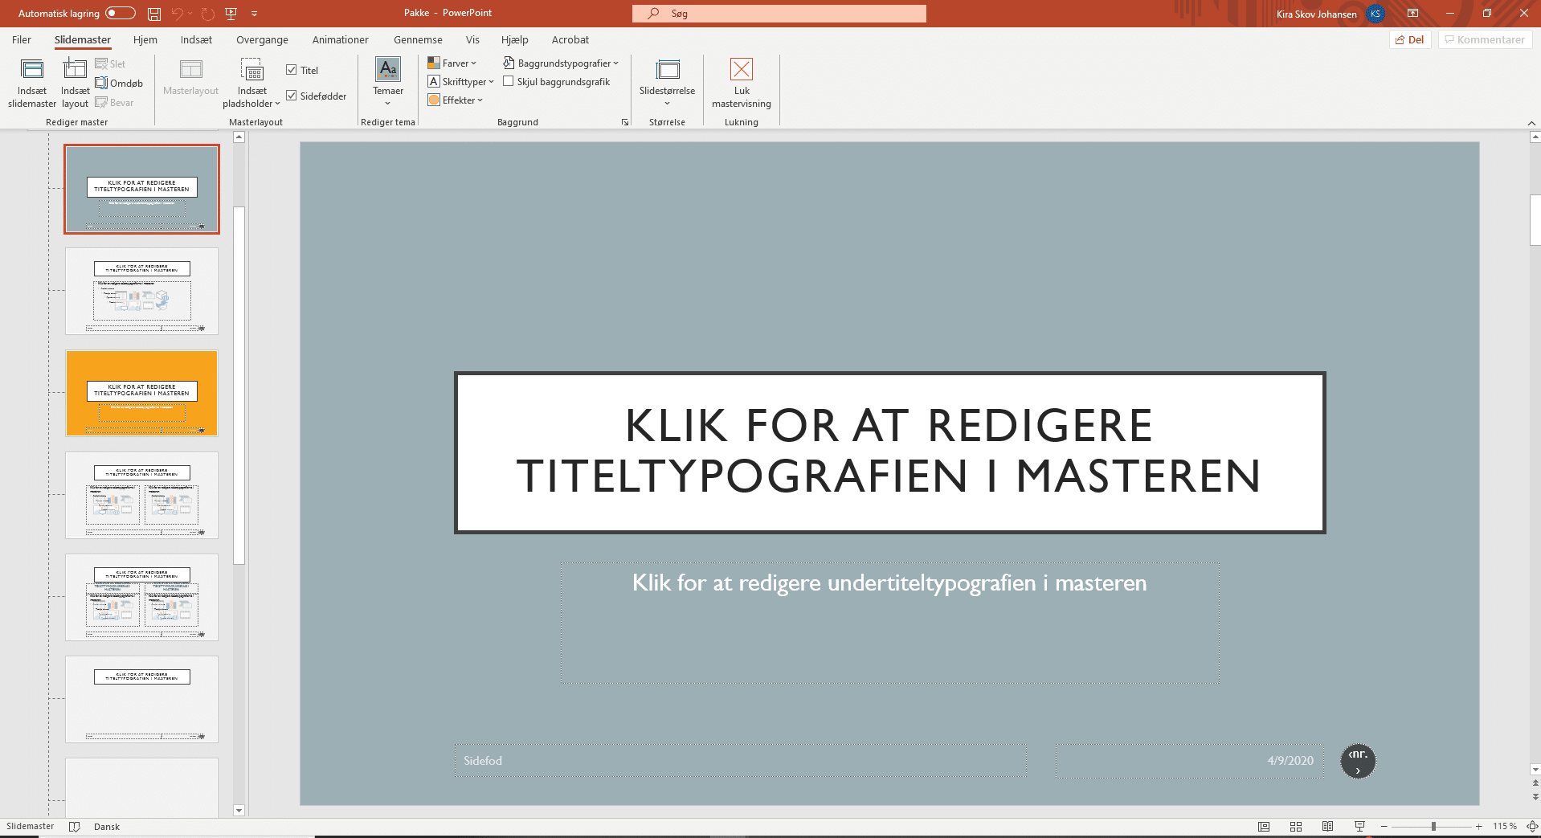Enable Skjul baggrundsgrafik checkbox

(x=509, y=81)
